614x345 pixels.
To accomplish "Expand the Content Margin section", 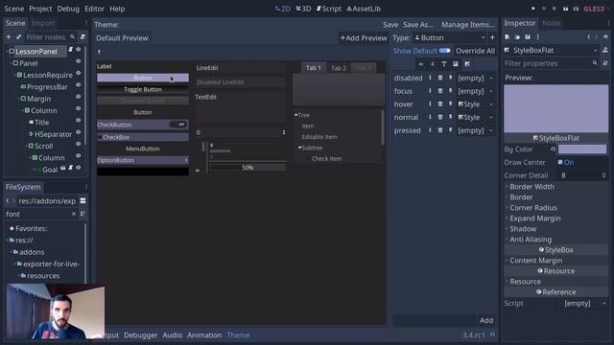I will tap(535, 261).
